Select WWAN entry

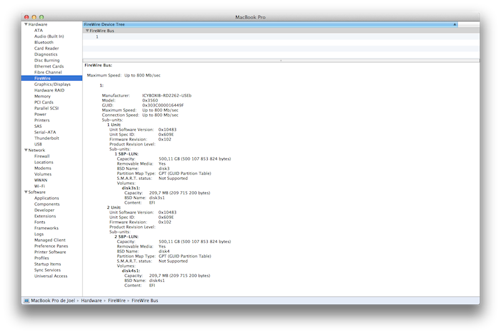41,180
